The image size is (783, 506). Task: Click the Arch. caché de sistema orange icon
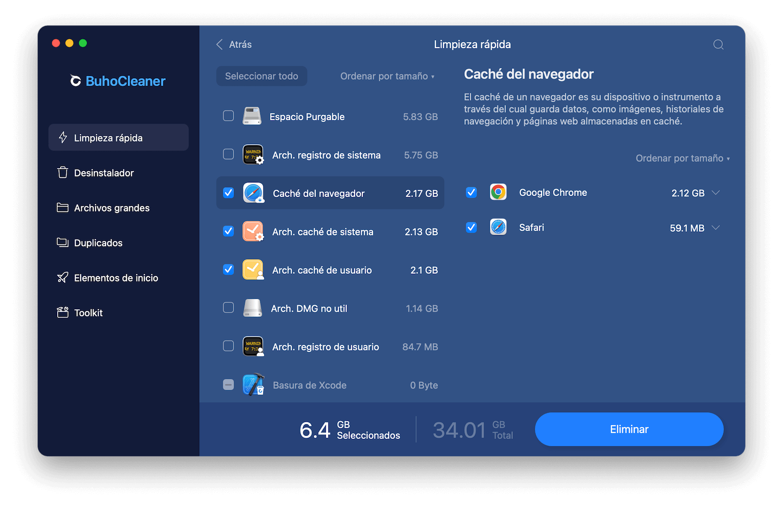point(253,231)
